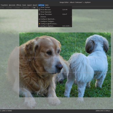The width and height of the screenshot is (113, 113).
Task: Open the Undo history dropdown arrow
Action: click(14, 8)
